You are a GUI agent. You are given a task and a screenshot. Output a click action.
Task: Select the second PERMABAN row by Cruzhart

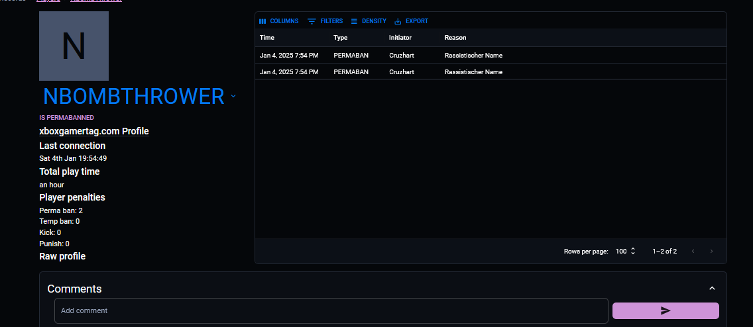click(x=401, y=71)
